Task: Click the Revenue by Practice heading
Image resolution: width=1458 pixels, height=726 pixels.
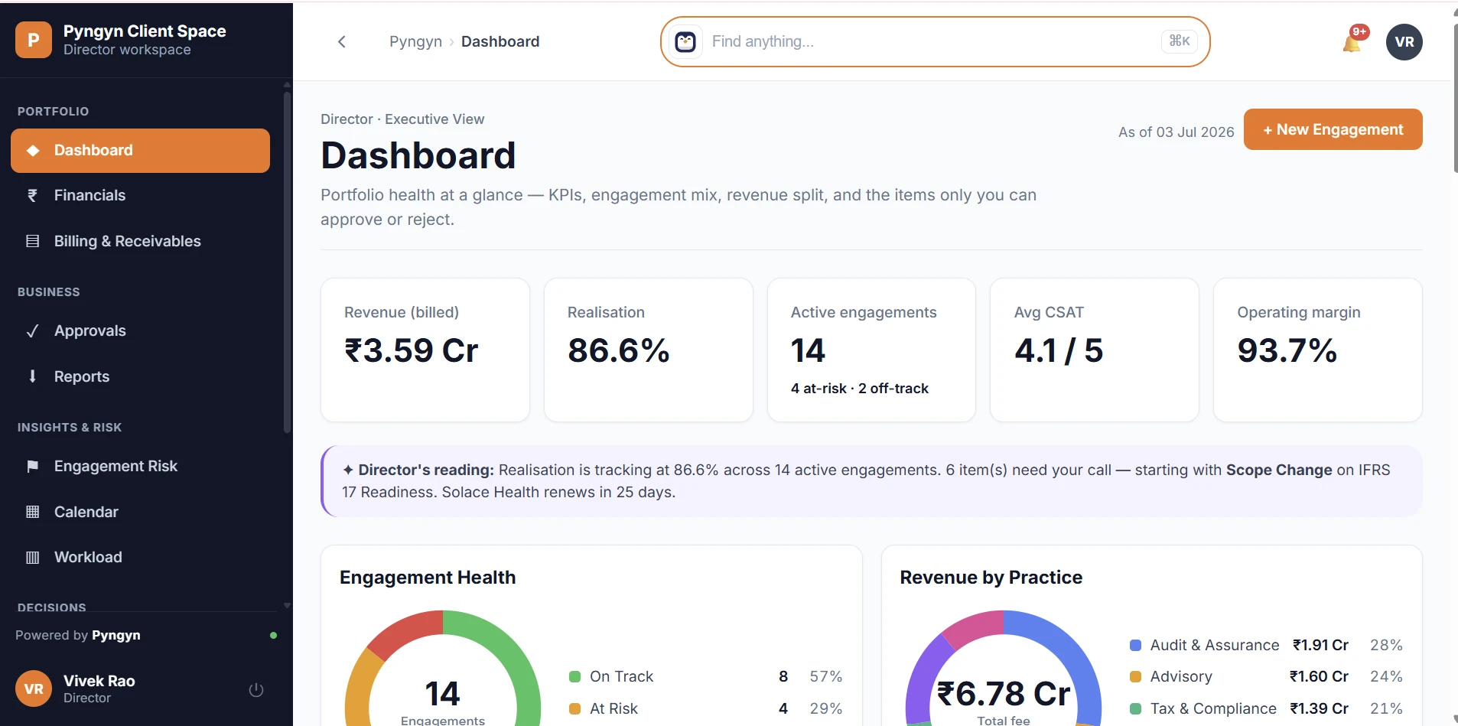Action: pyautogui.click(x=991, y=578)
